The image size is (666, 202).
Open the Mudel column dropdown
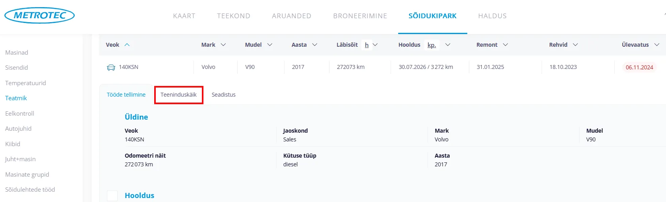click(270, 45)
